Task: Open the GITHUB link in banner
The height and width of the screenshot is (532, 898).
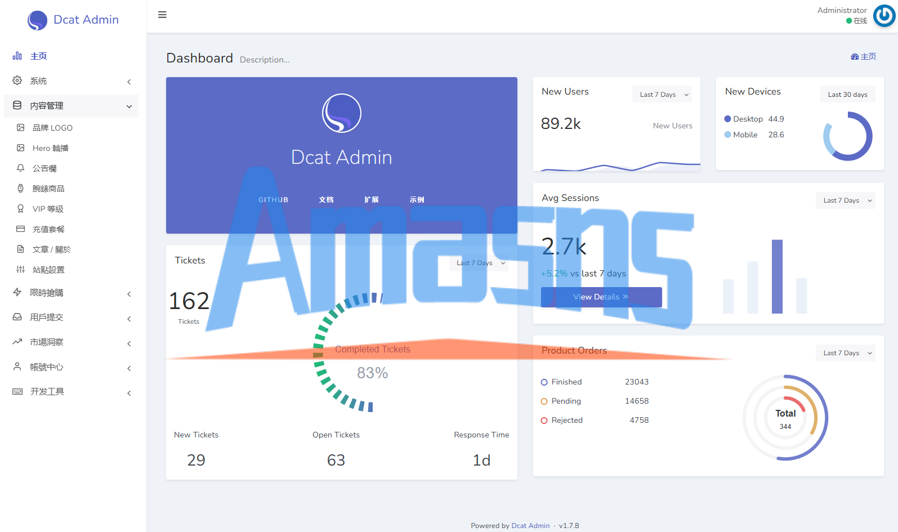Action: point(273,200)
